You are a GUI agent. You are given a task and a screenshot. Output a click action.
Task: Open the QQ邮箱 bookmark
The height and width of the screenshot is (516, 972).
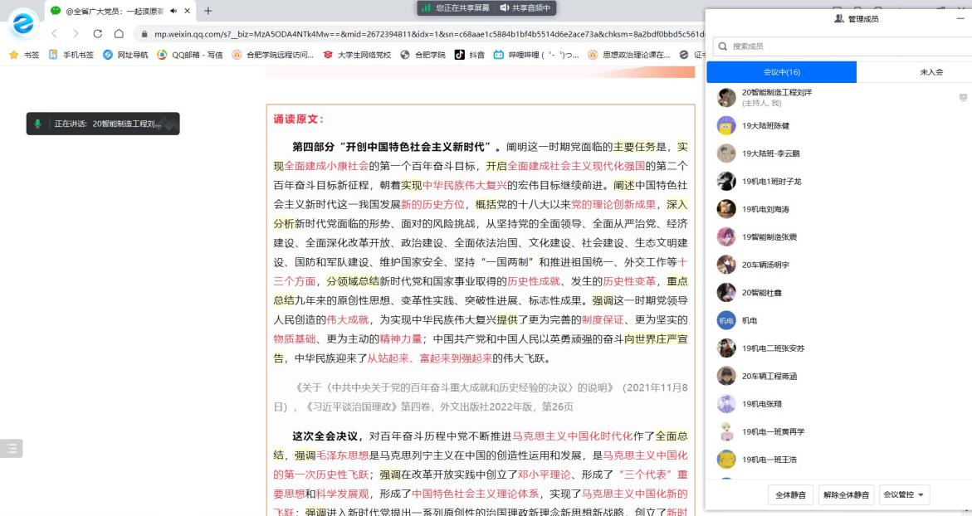tap(190, 55)
